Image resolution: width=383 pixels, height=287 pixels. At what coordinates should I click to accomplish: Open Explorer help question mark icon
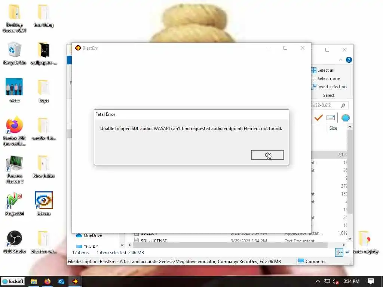tap(349, 60)
